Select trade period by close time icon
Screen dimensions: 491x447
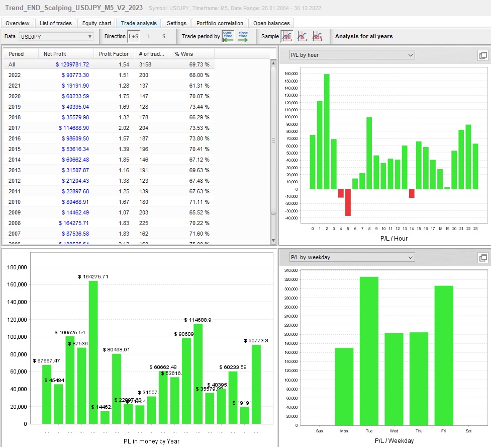243,36
